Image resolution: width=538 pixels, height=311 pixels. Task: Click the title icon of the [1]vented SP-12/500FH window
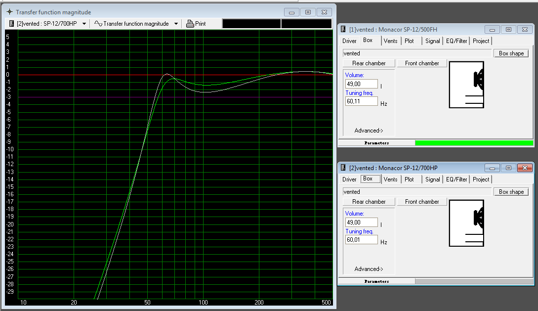(x=343, y=29)
